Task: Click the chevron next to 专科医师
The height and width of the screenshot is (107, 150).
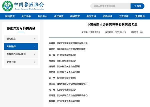Action: [34, 47]
